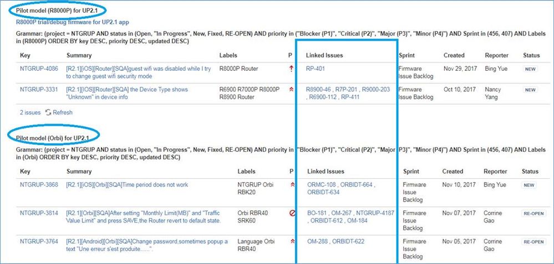Viewport: 554px width, 264px height.
Task: Click labels 'R8000P Router' cell
Action: click(239, 69)
